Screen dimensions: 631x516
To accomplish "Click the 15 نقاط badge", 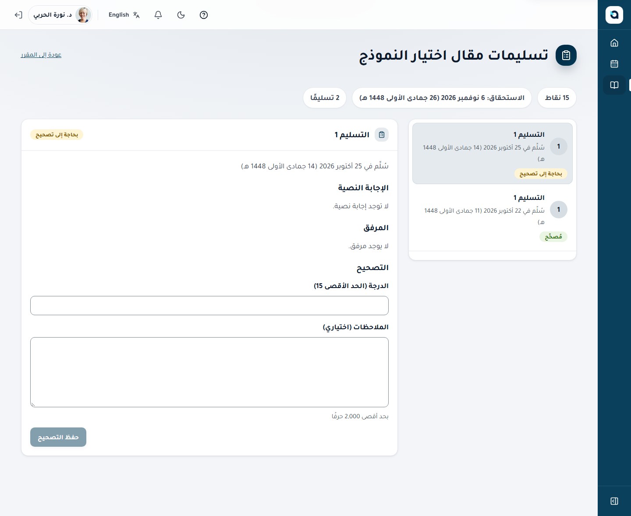I will 557,98.
